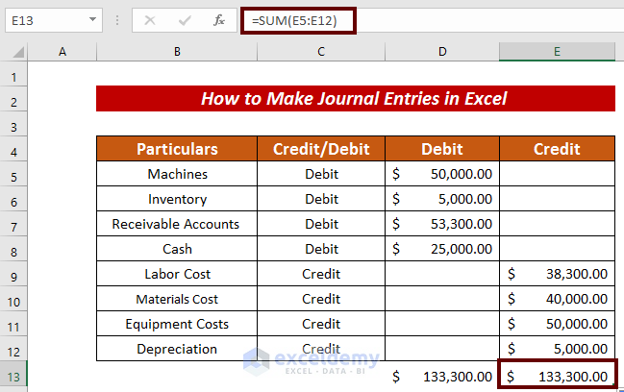Click the 'Credit' column header cell
Image resolution: width=624 pixels, height=392 pixels.
click(x=557, y=149)
